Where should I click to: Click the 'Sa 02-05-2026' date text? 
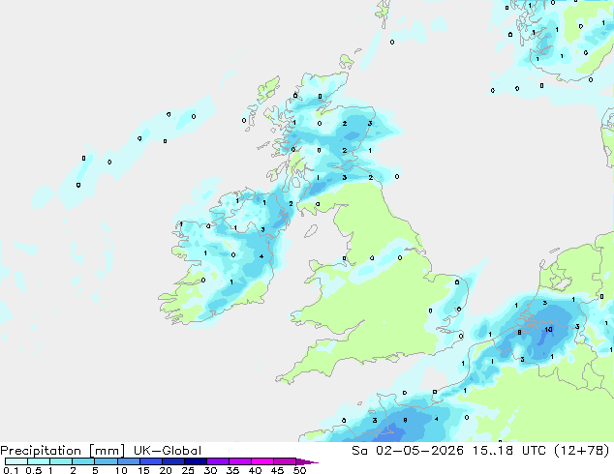(x=408, y=451)
